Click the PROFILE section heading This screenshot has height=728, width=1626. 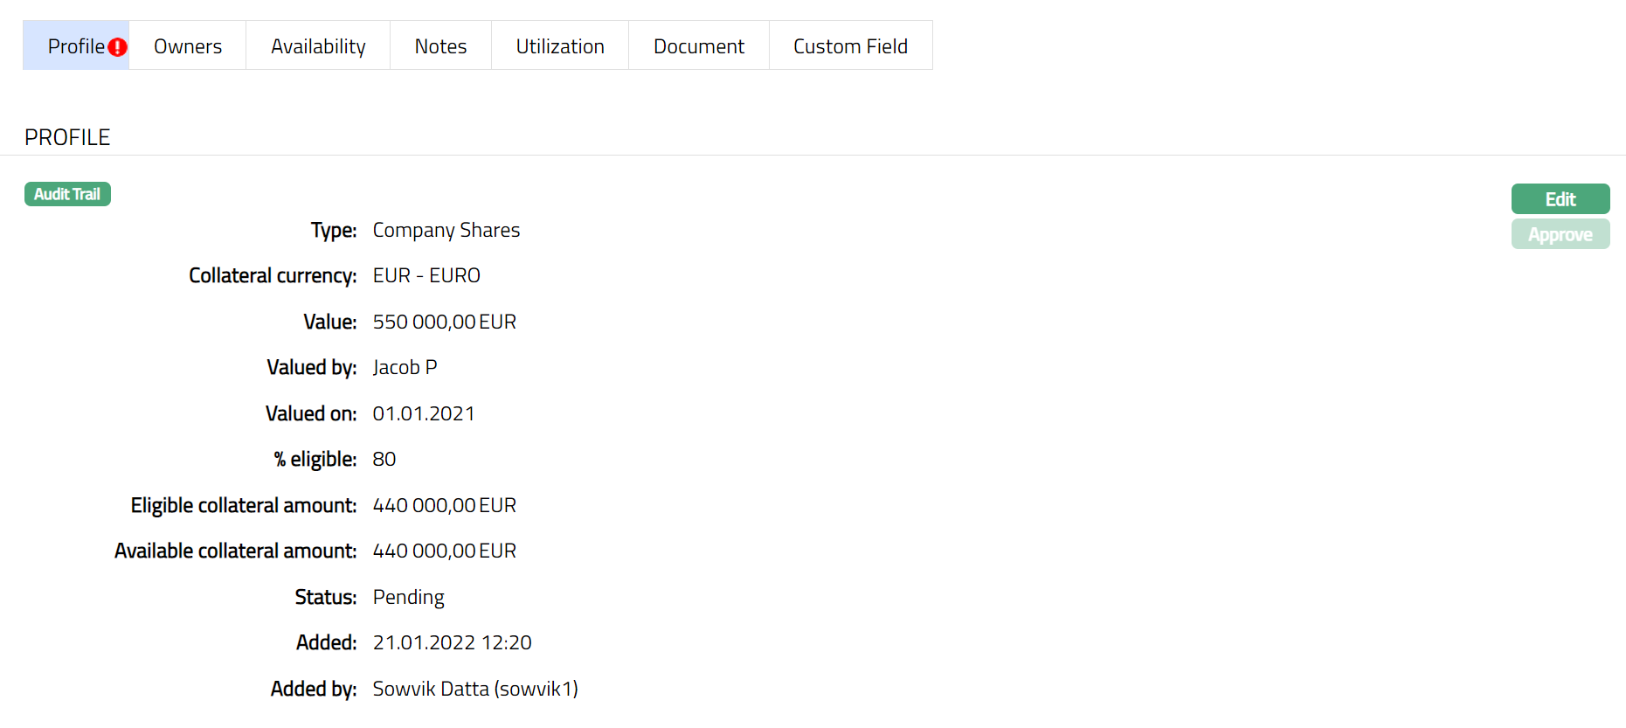click(x=67, y=137)
